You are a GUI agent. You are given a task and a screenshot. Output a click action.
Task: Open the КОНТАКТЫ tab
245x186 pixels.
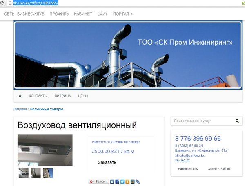click(x=38, y=96)
